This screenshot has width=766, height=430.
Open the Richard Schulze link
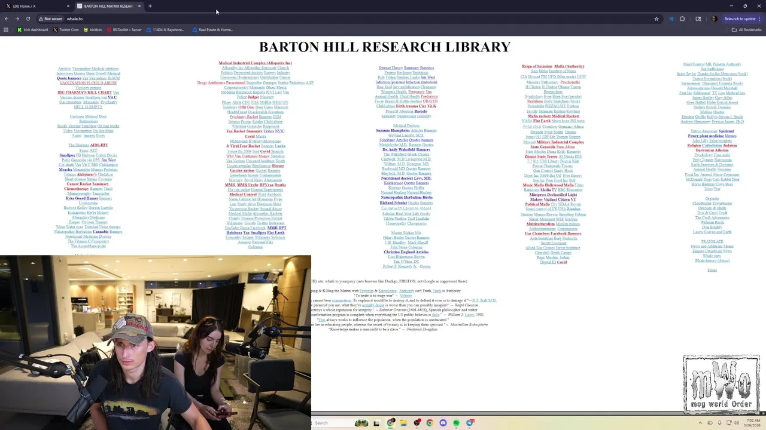tap(393, 203)
